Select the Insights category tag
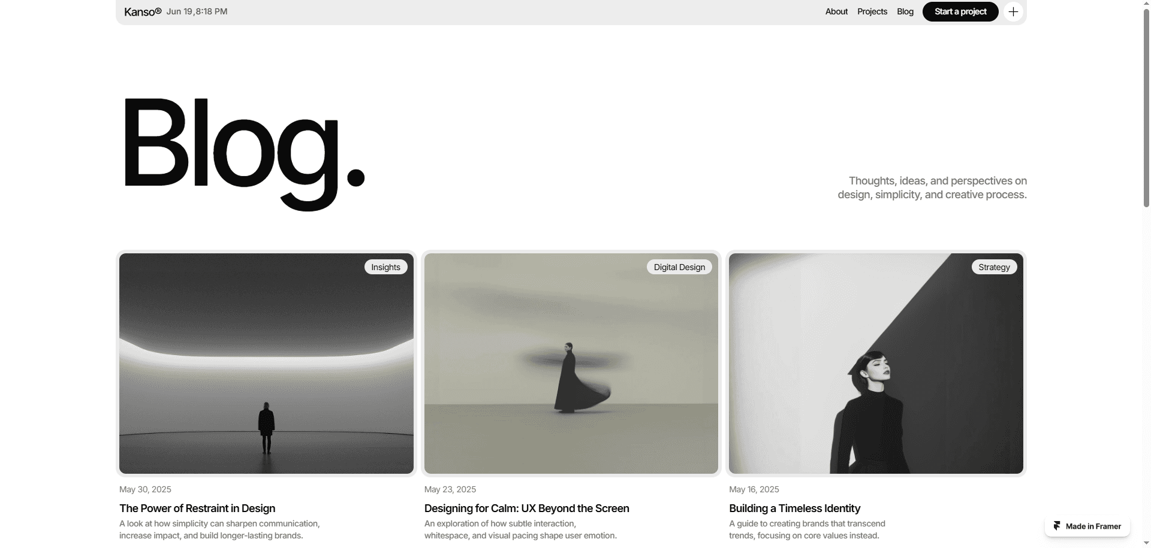 pos(385,267)
